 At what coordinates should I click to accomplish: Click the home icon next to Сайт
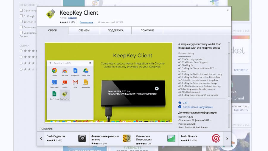click(180, 103)
